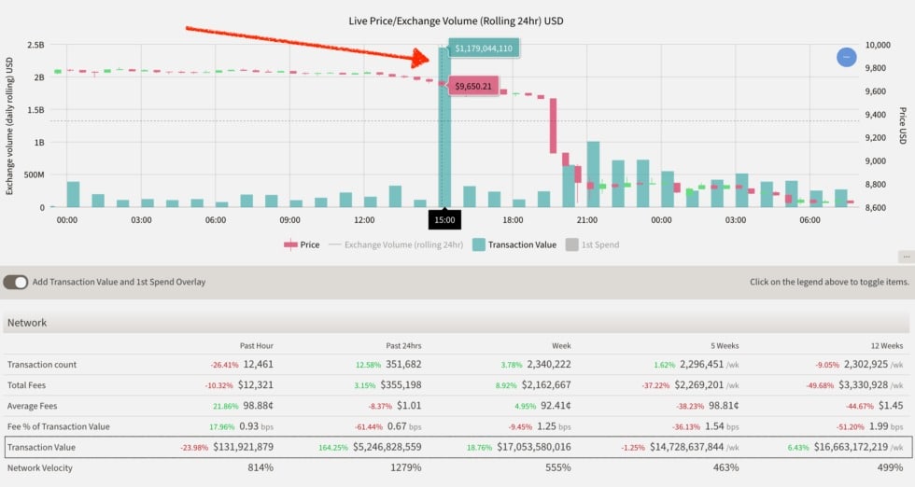Click the 15:00 time label on axis
The image size is (915, 487).
pyautogui.click(x=444, y=220)
